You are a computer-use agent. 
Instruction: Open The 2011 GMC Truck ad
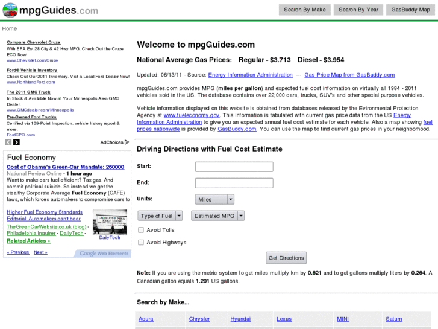[x=28, y=92]
